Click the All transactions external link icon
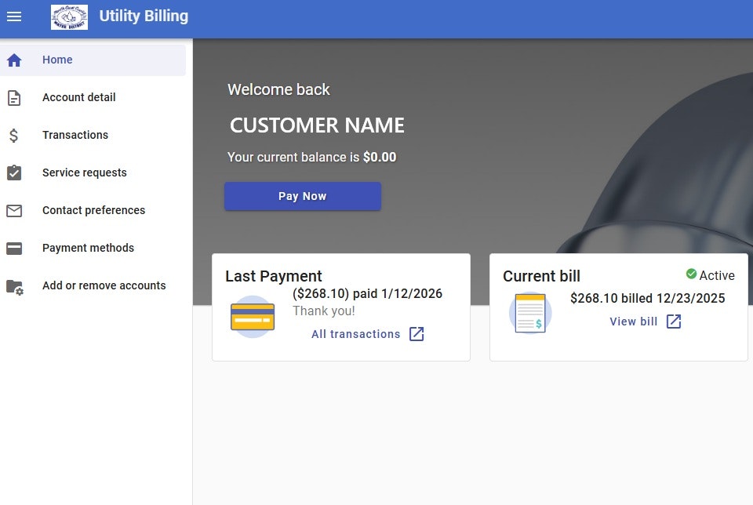753x505 pixels. tap(417, 333)
